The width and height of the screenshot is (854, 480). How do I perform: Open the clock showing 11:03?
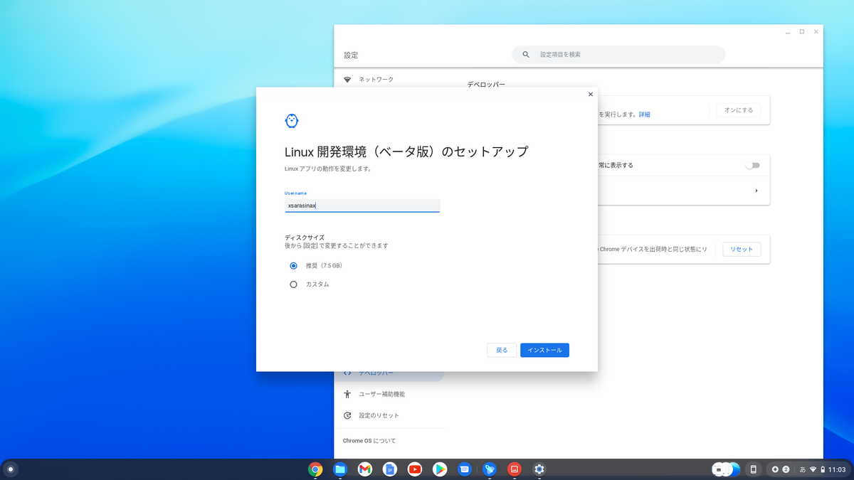click(838, 469)
